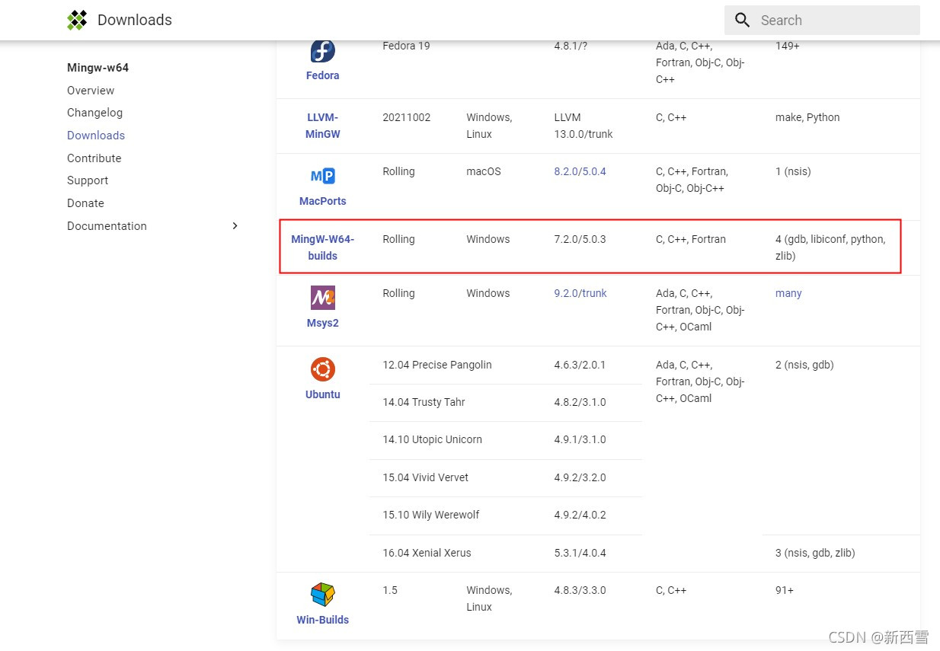This screenshot has width=940, height=651.
Task: Open Contribute in the sidebar
Action: [94, 158]
